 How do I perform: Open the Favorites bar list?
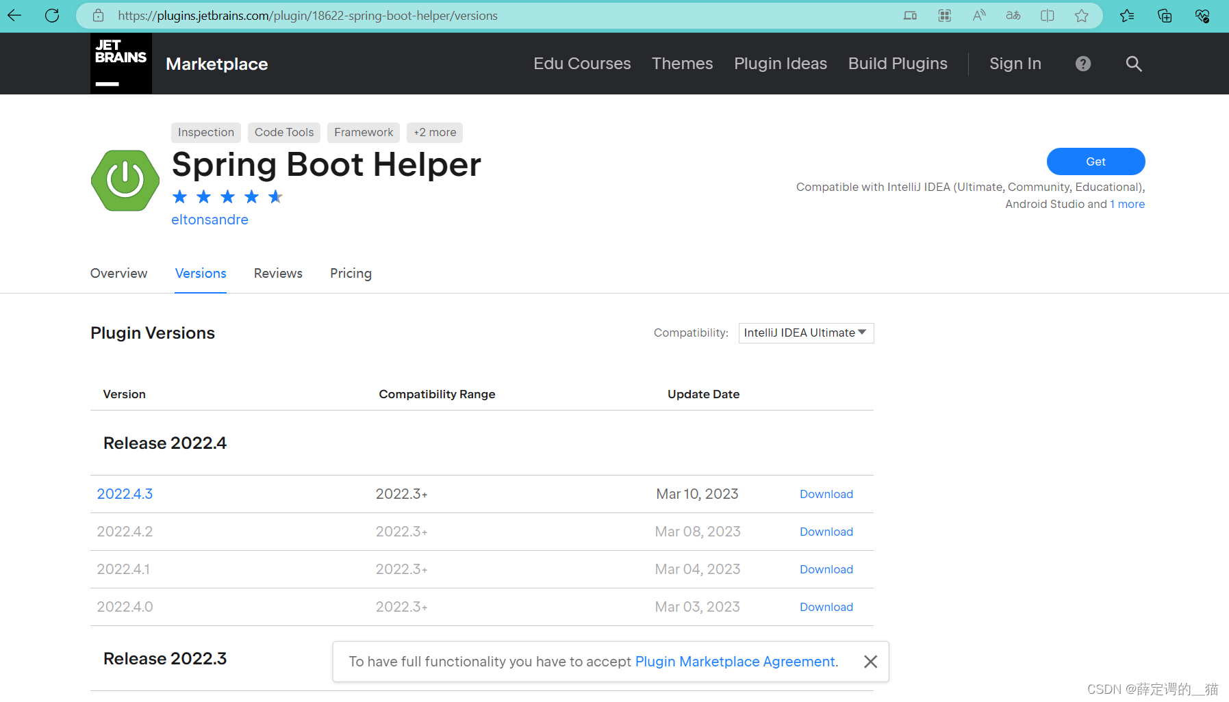coord(1128,15)
